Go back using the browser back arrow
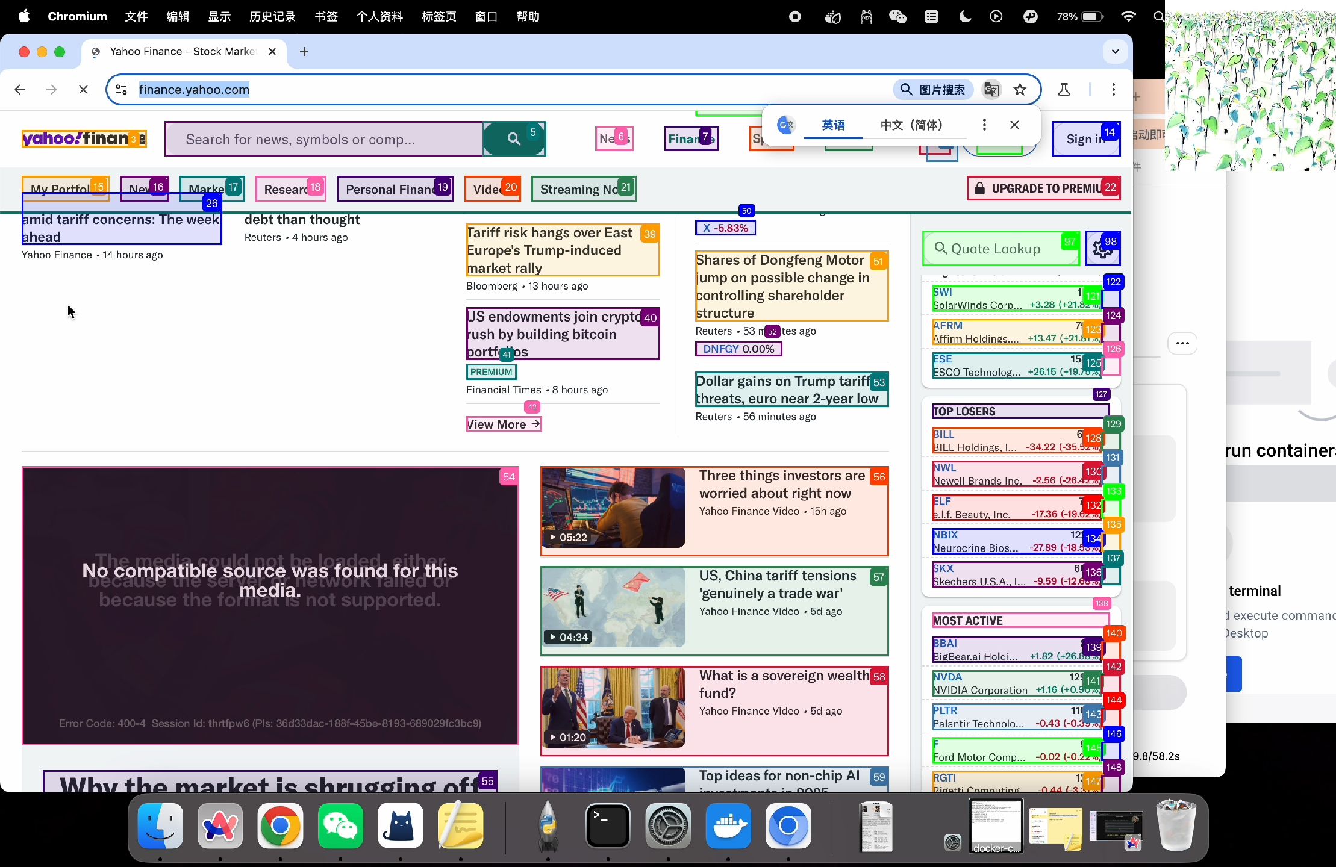Viewport: 1336px width, 867px height. tap(20, 90)
